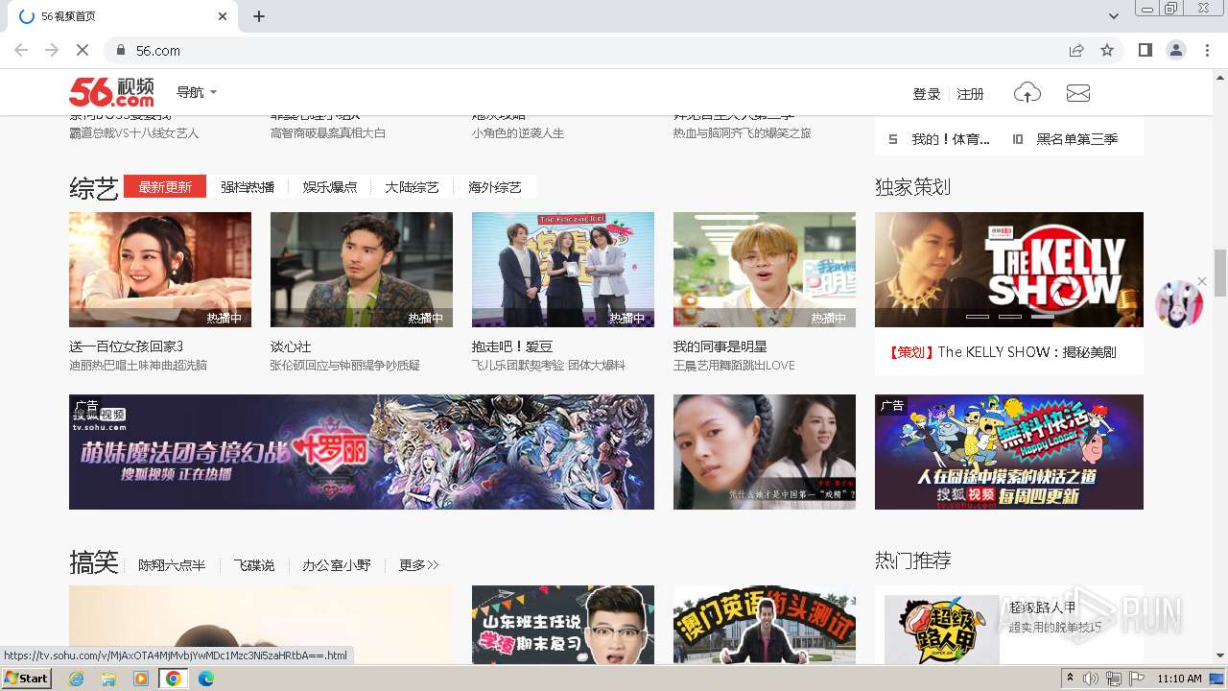The image size is (1228, 691).
Task: Click the 我的！体育... ranking item
Action: (951, 139)
